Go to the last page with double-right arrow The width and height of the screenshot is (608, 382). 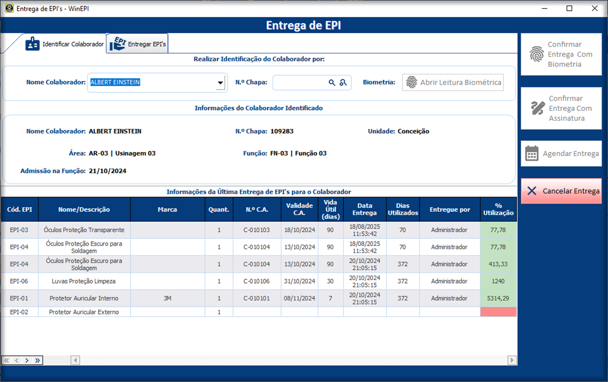pos(37,360)
